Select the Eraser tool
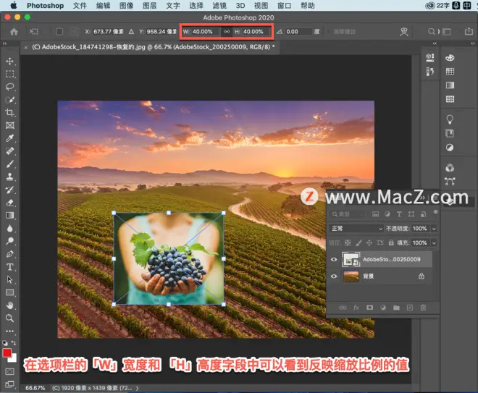Viewport: 478px width, 393px height. (x=9, y=202)
